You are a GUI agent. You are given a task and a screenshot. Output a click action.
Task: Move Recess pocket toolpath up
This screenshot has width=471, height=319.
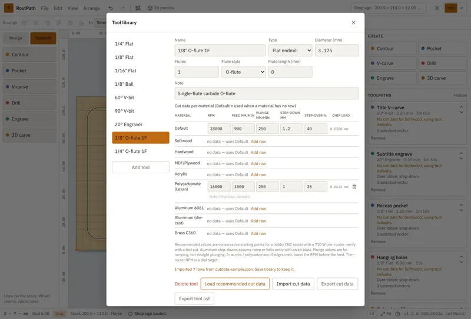click(x=461, y=205)
